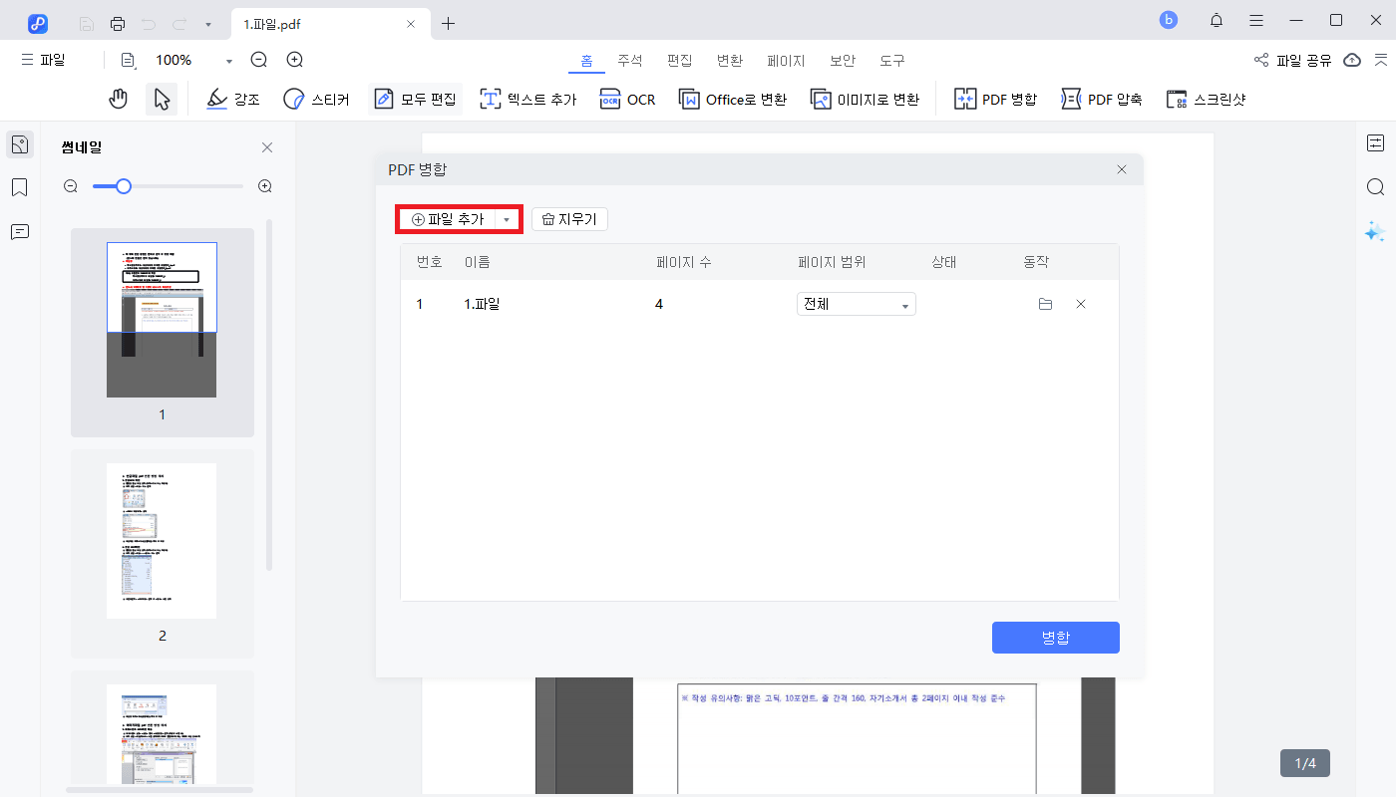Choose the 텍스트 추가 add text tool
This screenshot has height=797, width=1396.
click(x=528, y=100)
